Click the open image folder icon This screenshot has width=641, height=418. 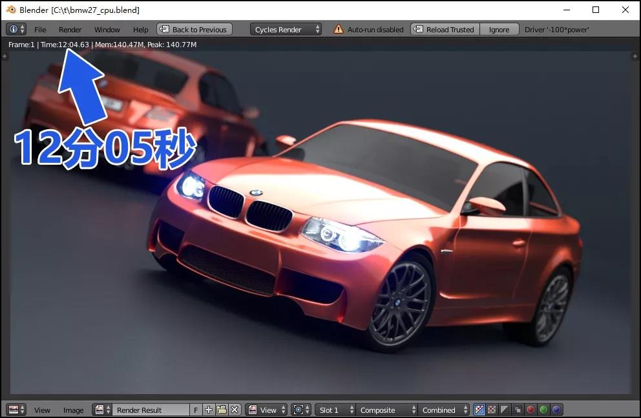[222, 410]
